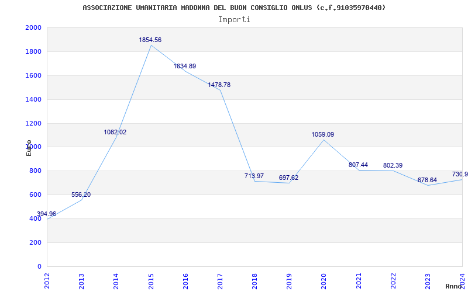Viewport: 468px width, 292px height.
Task: Click the 713.97 data label
Action: pyautogui.click(x=254, y=176)
